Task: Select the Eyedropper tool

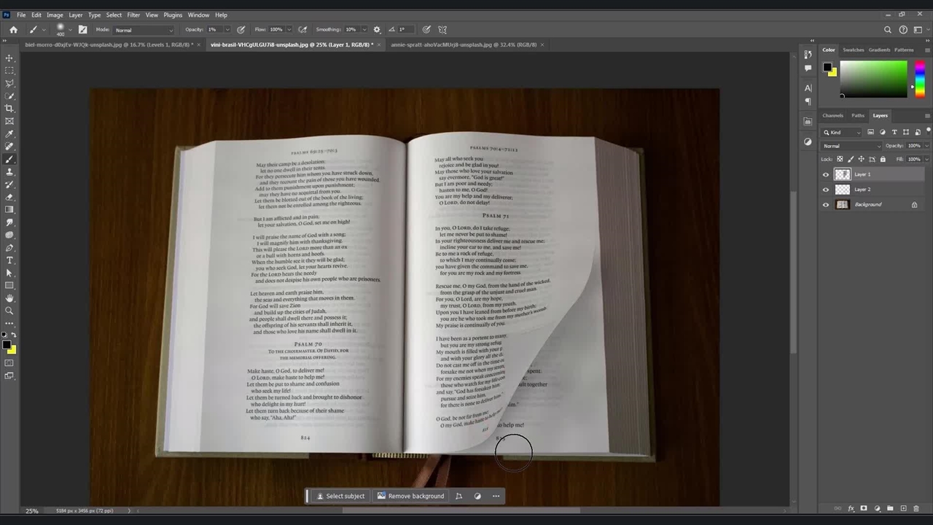Action: click(x=9, y=133)
